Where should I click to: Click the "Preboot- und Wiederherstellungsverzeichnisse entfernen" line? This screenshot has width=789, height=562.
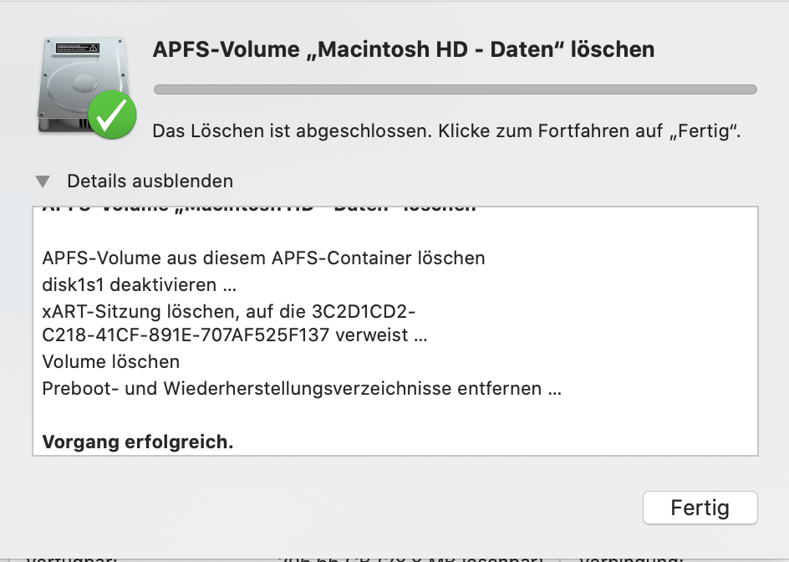(302, 388)
